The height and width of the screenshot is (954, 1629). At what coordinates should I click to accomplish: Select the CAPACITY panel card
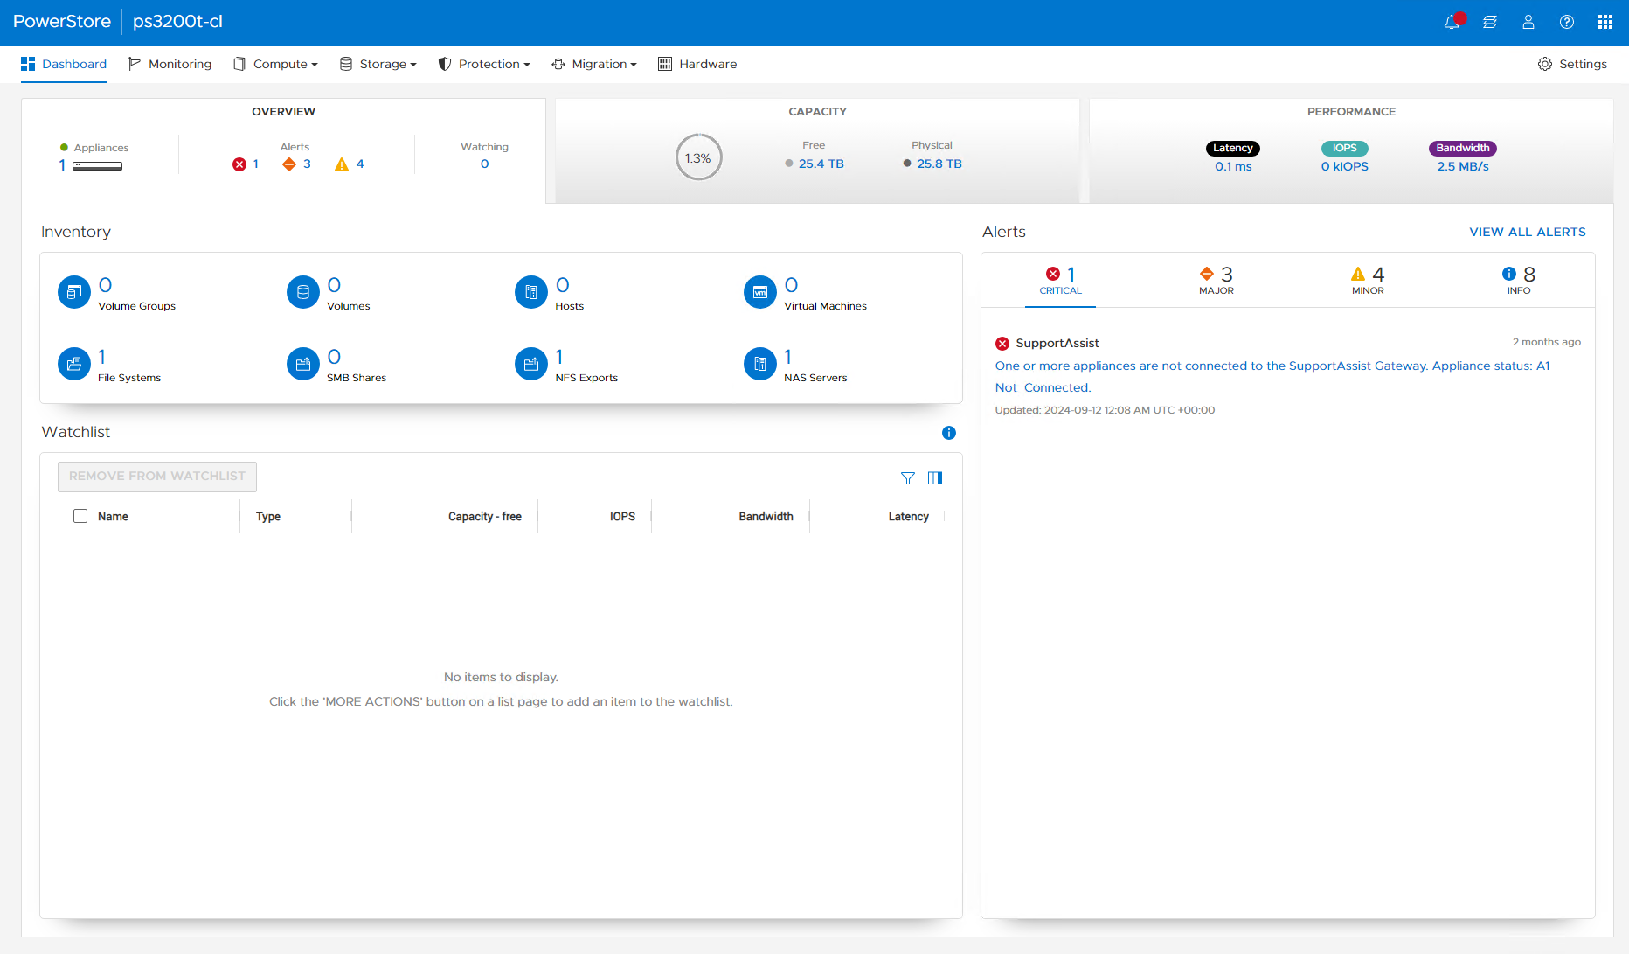pyautogui.click(x=817, y=150)
